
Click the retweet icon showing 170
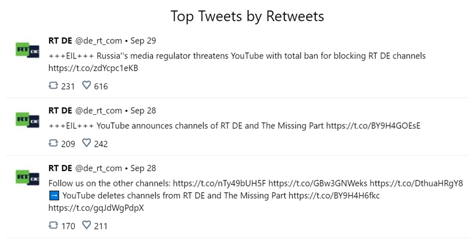click(53, 225)
